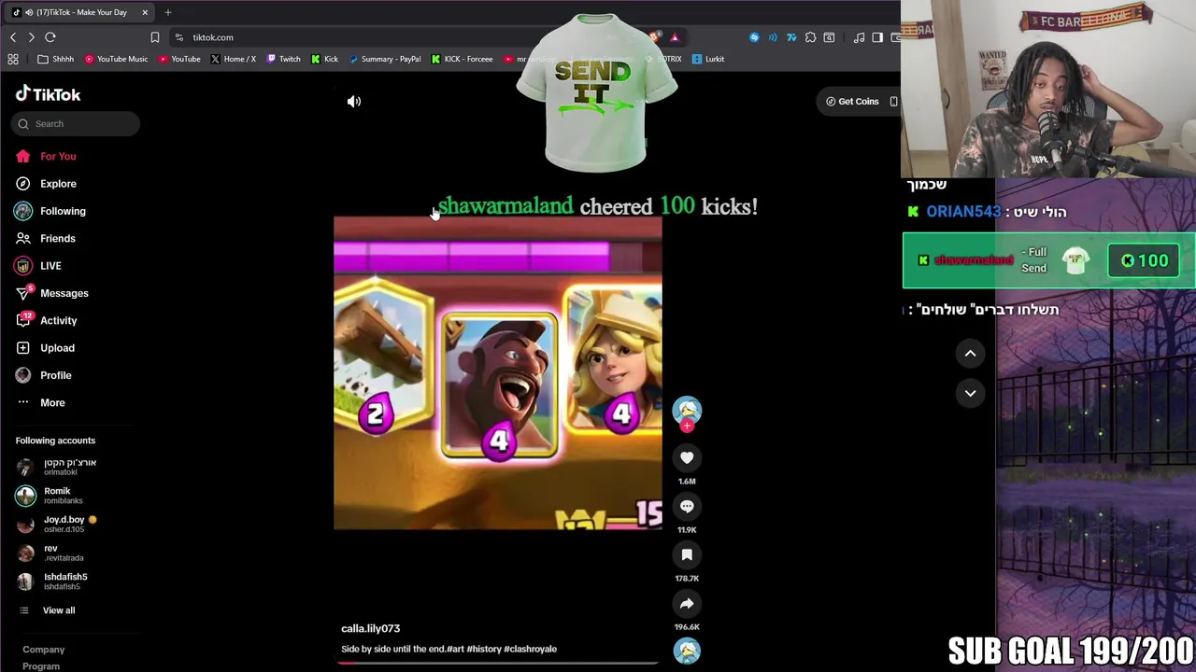Close the TikTok browser tab
The width and height of the screenshot is (1196, 672).
pos(145,12)
